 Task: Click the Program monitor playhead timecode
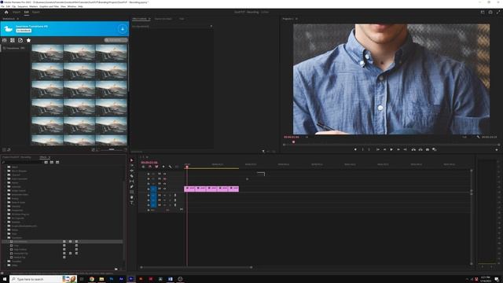tap(292, 137)
